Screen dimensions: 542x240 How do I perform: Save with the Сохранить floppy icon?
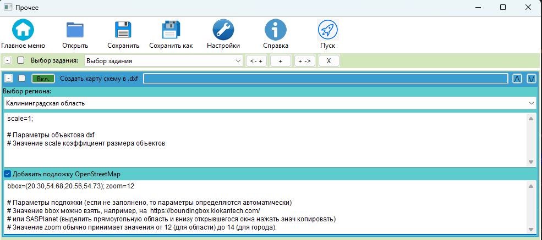123,30
